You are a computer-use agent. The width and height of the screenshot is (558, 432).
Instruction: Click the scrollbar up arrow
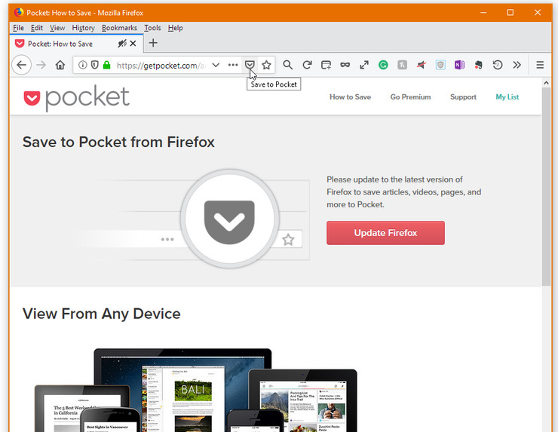[x=546, y=83]
